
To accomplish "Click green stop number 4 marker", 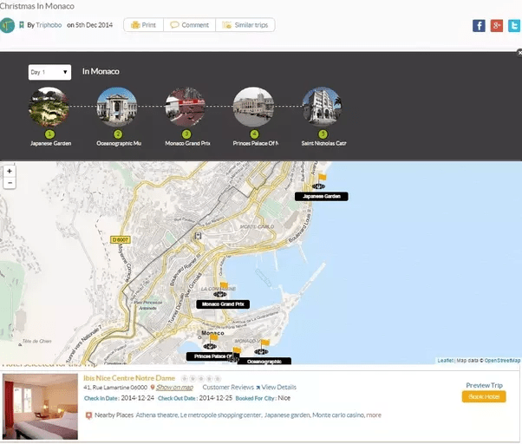I will 254,134.
